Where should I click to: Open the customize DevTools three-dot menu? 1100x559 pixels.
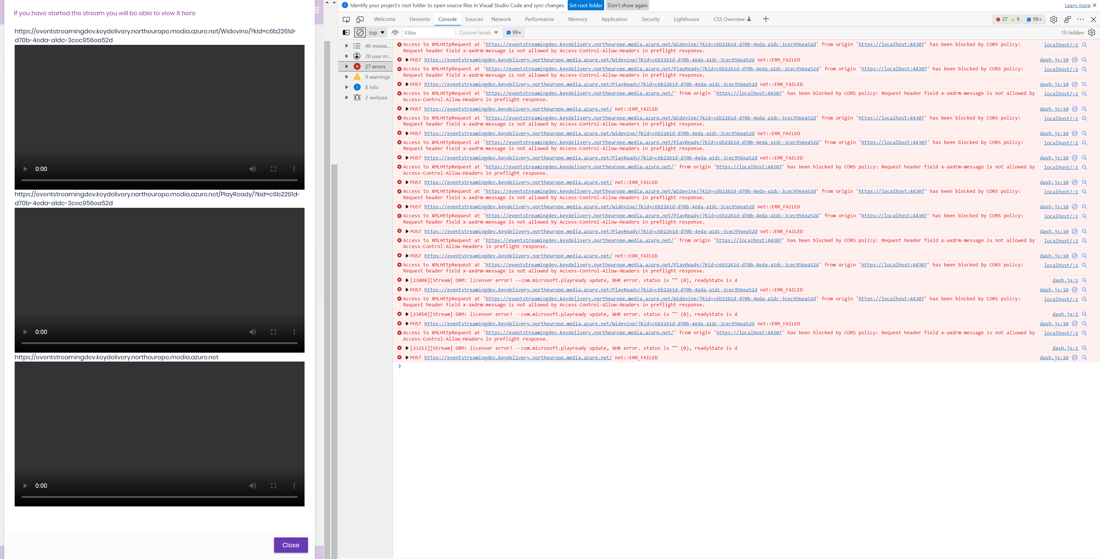[1080, 19]
